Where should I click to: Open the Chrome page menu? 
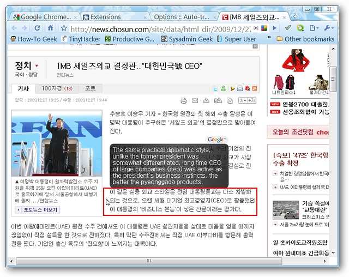[314, 28]
